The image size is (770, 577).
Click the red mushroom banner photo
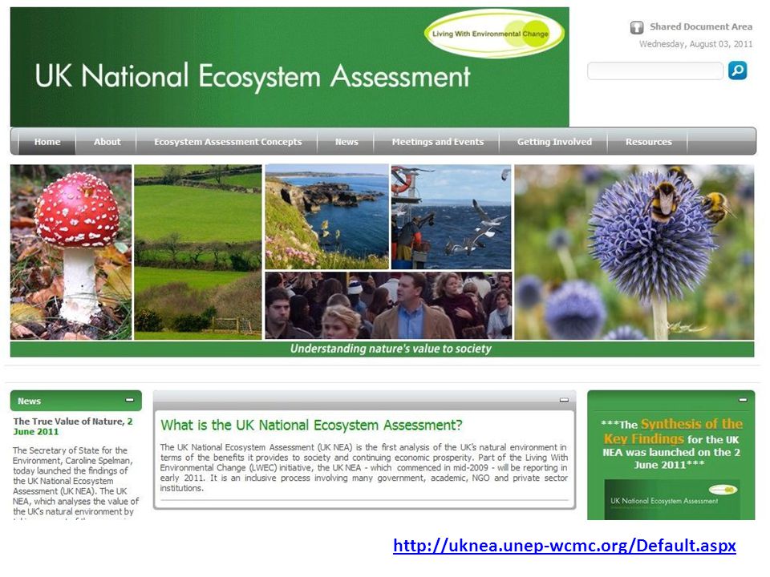coord(71,252)
